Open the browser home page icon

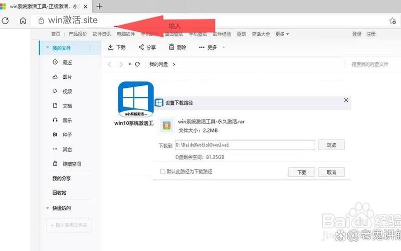(23, 21)
